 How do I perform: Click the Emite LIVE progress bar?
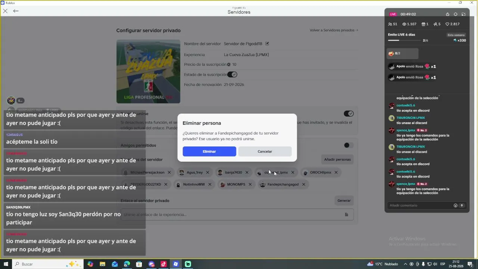click(405, 40)
